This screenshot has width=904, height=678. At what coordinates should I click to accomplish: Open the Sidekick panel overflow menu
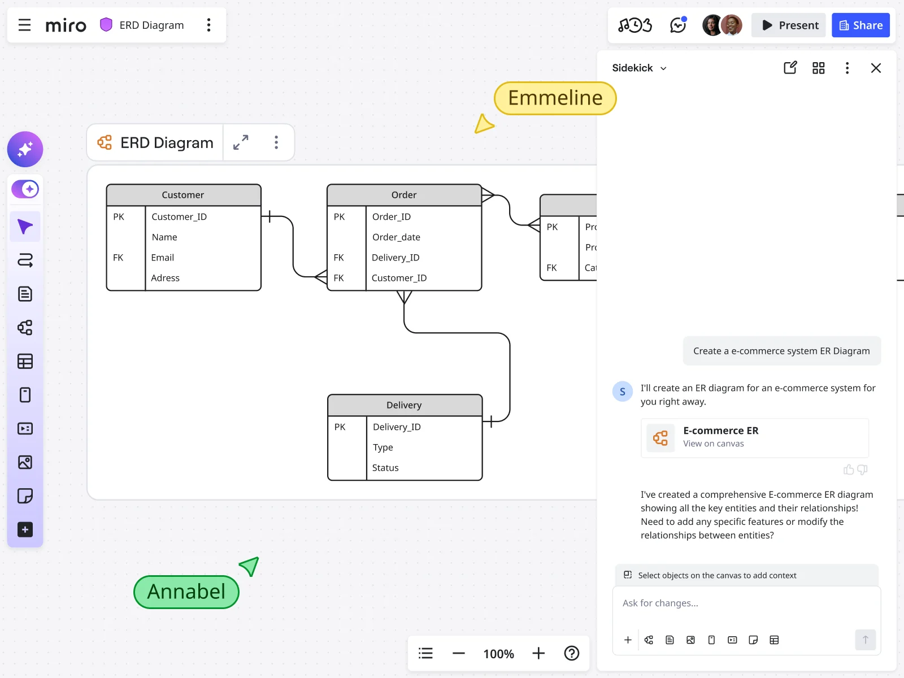847,68
